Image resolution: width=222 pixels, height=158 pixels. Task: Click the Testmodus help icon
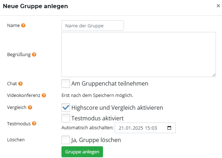pos(34,124)
